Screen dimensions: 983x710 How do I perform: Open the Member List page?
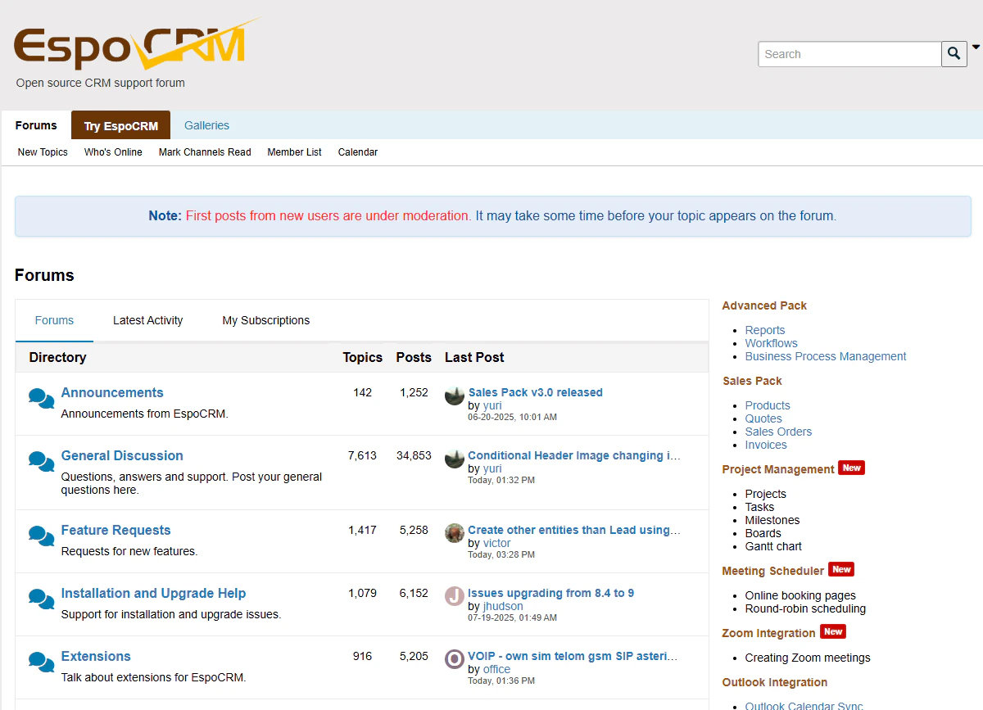tap(294, 152)
